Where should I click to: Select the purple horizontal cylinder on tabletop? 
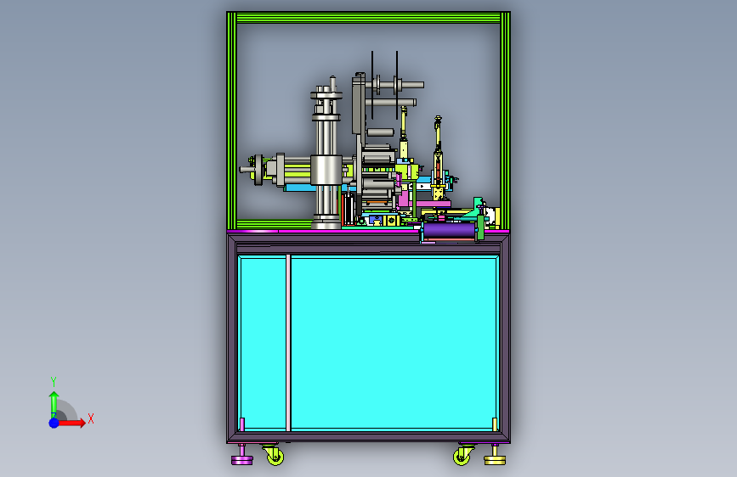pyautogui.click(x=449, y=232)
